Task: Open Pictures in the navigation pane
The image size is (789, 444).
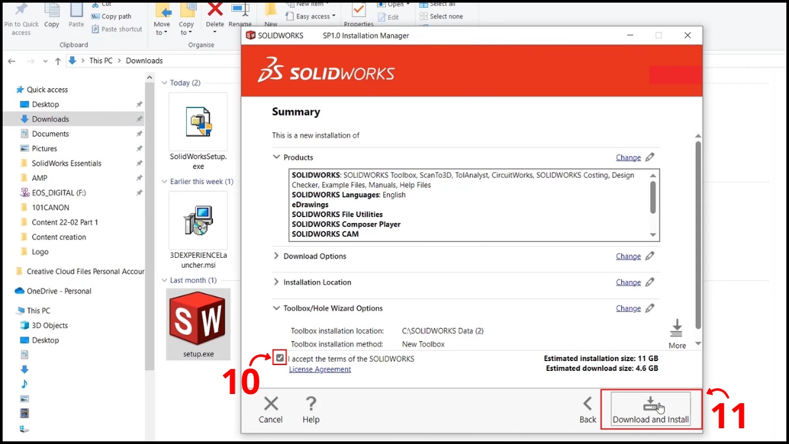Action: [x=45, y=149]
